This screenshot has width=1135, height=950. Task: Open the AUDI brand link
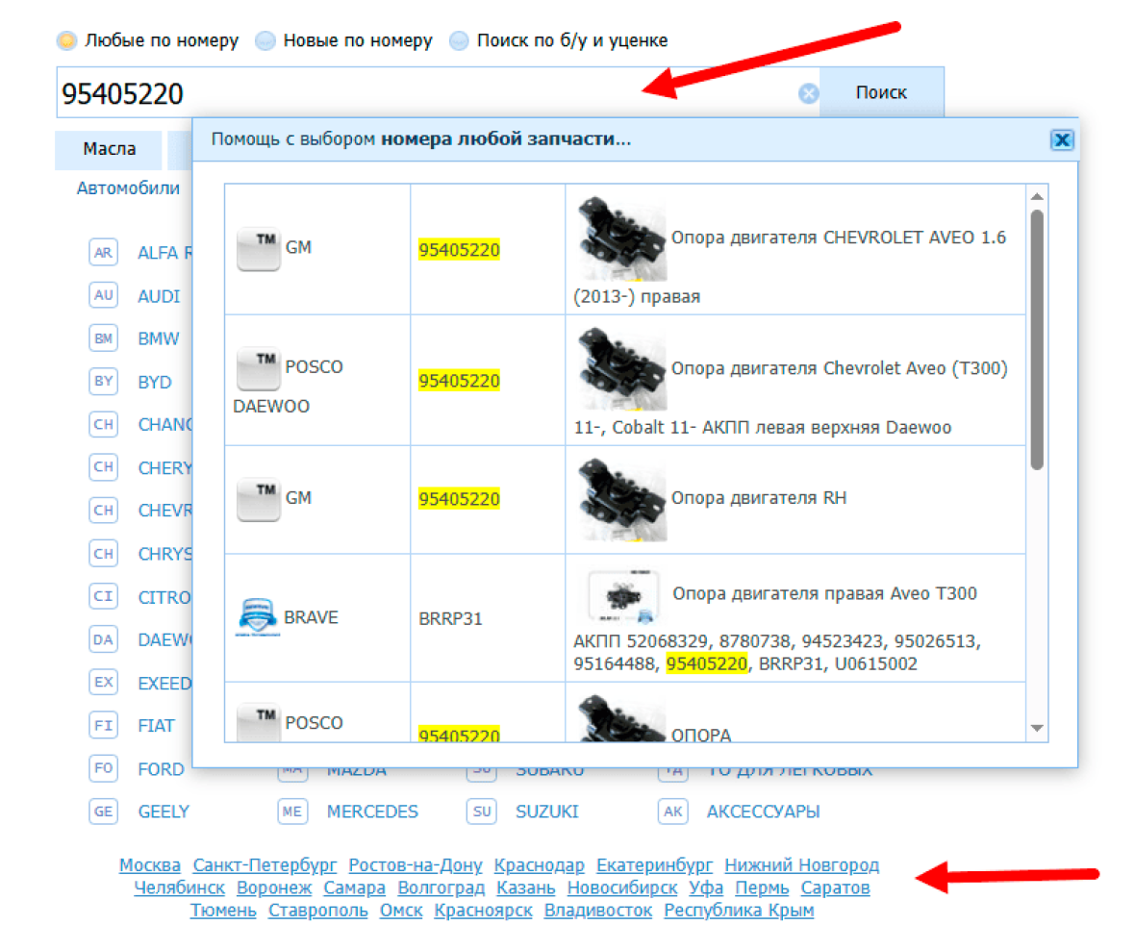click(x=160, y=296)
